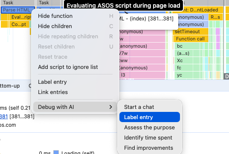Image resolution: width=229 pixels, height=154 pixels.
Task: Open the 381 source line link
Action: pos(4,117)
